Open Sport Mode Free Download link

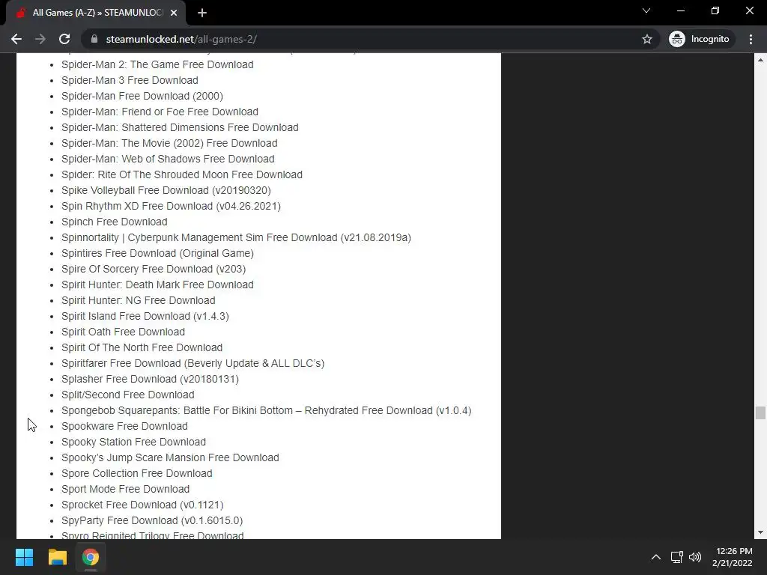coord(126,489)
